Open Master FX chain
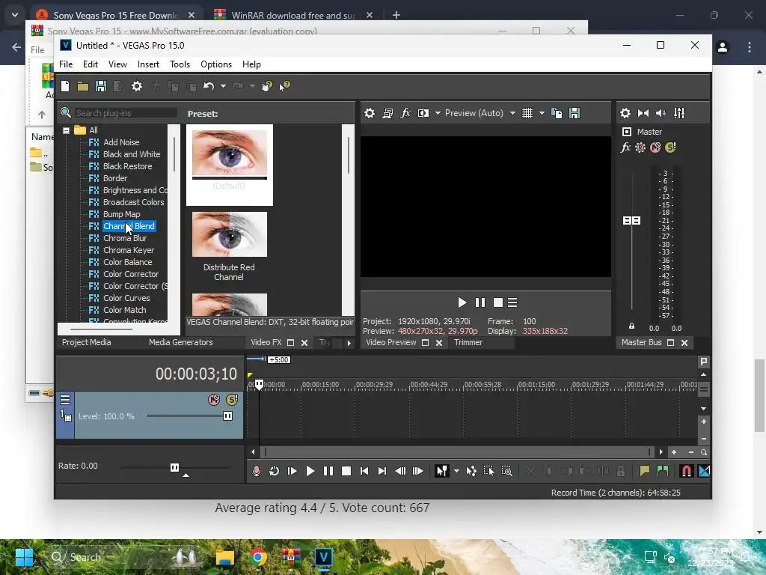 tap(625, 147)
